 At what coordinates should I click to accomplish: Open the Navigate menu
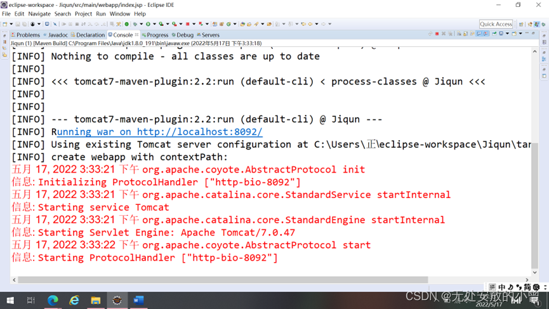39,14
